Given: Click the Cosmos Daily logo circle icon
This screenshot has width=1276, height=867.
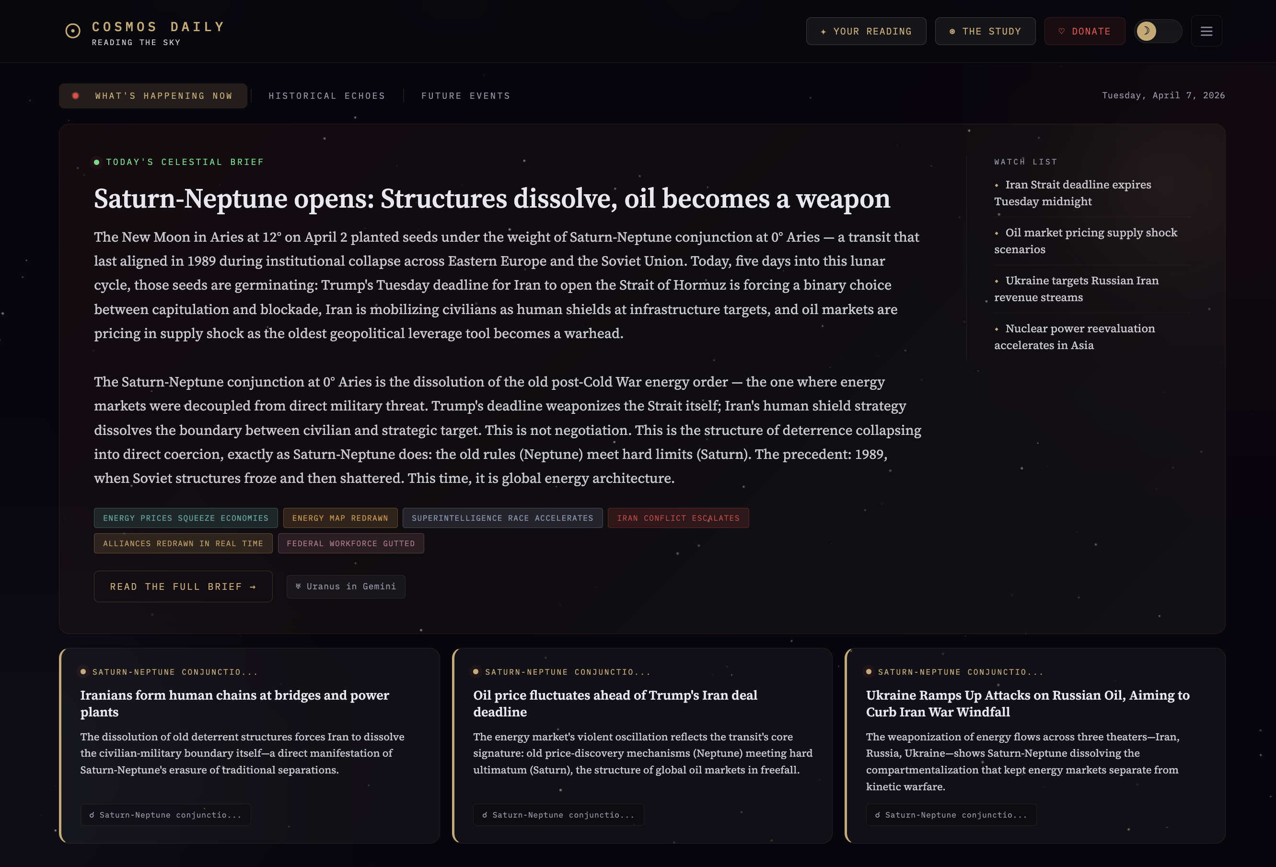Looking at the screenshot, I should pyautogui.click(x=72, y=31).
